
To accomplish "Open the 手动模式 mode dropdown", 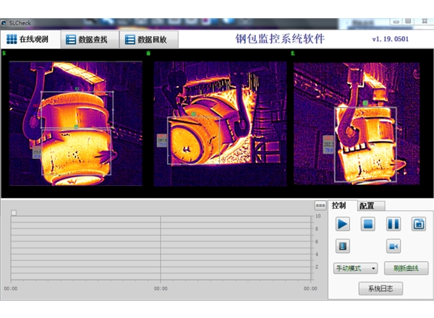I will tap(356, 268).
